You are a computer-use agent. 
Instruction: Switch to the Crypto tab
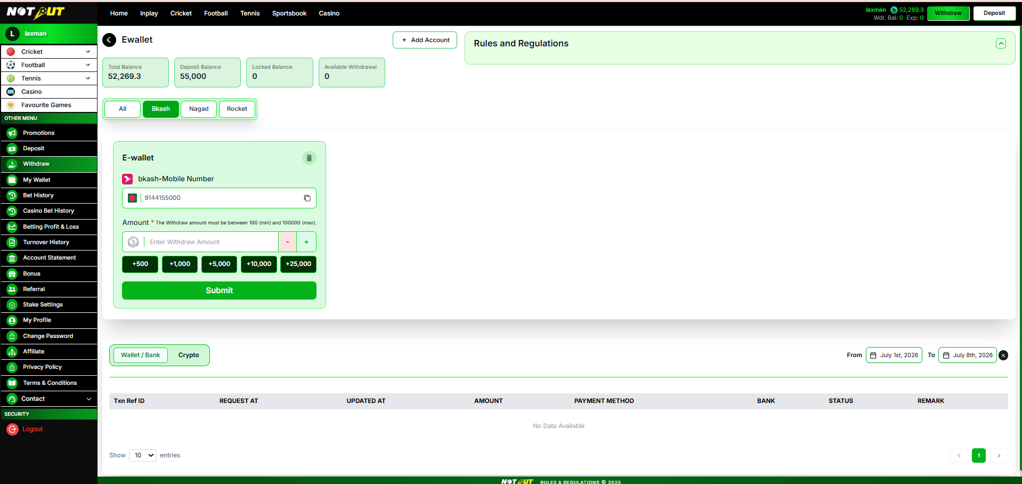[x=189, y=355]
